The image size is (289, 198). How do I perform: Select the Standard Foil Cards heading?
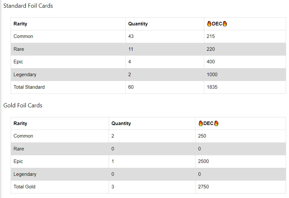point(28,6)
